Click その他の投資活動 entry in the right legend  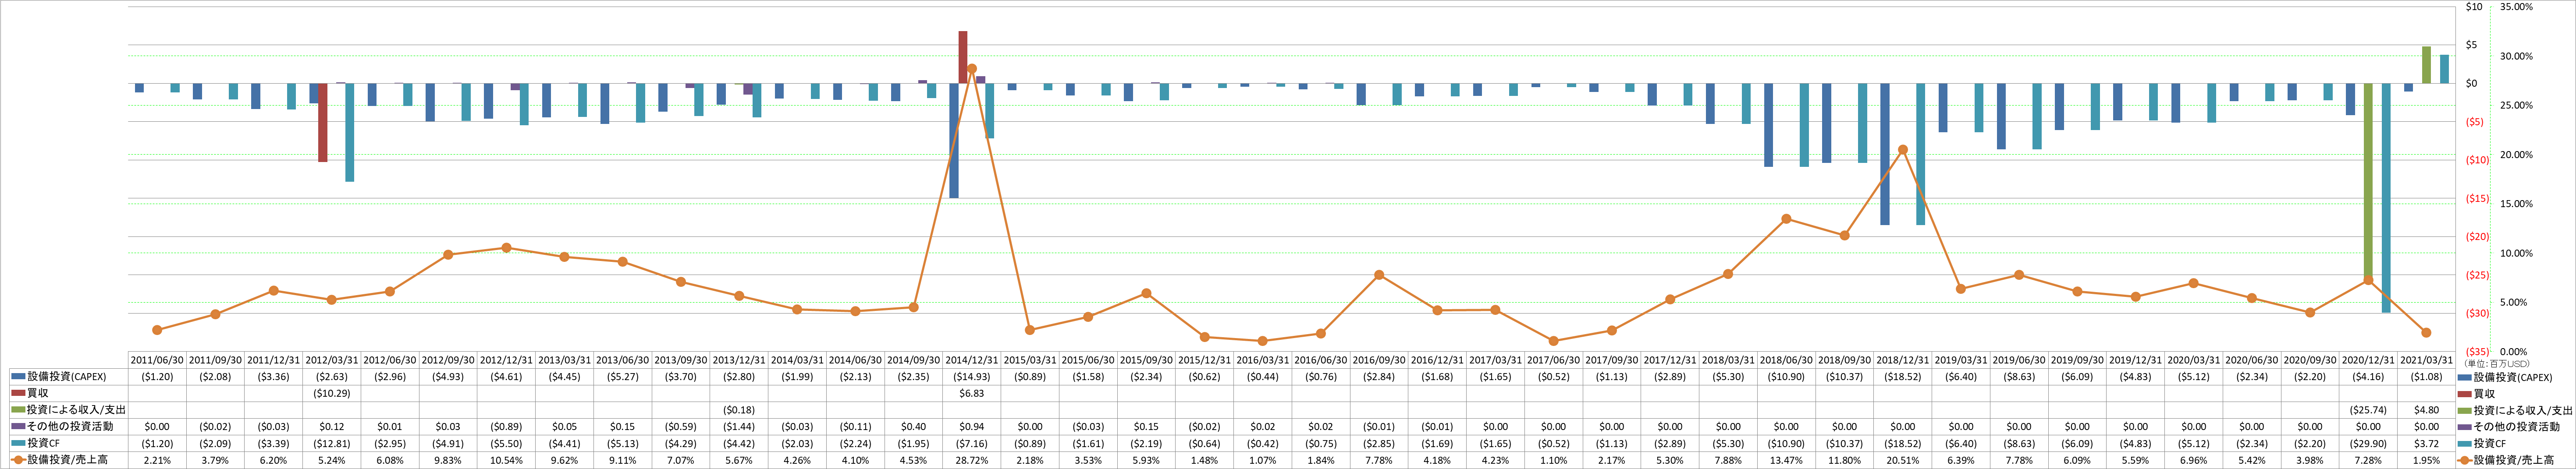pos(2516,427)
